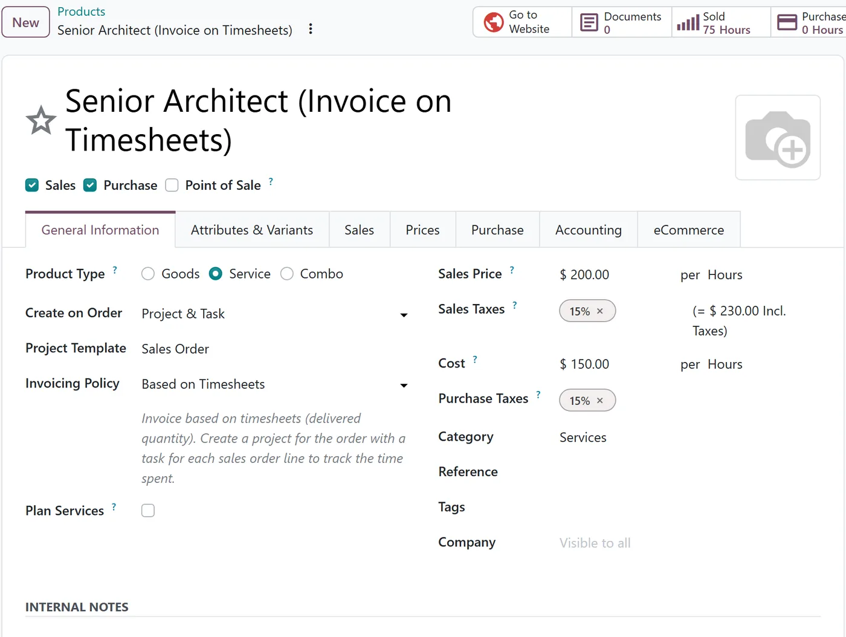846x637 pixels.
Task: Open the eCommerce tab
Action: (x=689, y=230)
